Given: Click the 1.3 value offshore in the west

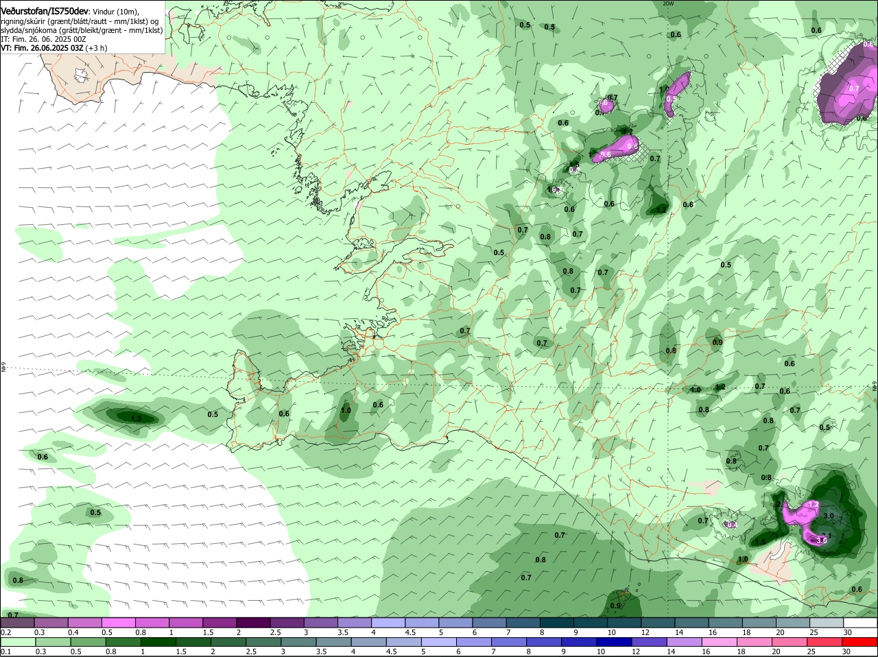Looking at the screenshot, I should [135, 418].
